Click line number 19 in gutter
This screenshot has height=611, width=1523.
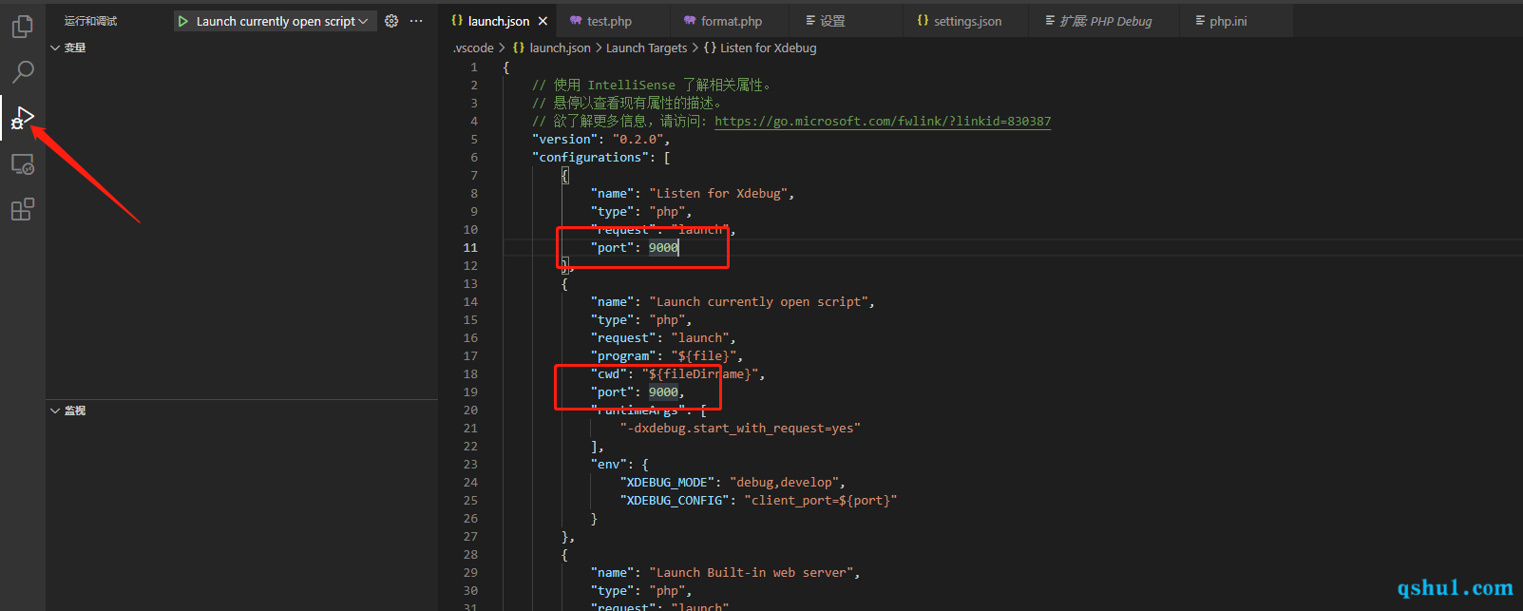click(470, 392)
